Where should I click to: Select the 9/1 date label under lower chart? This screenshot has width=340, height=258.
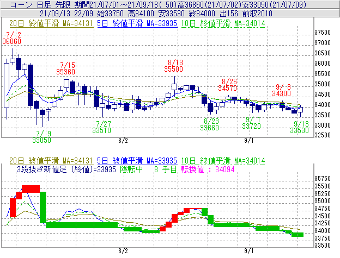pyautogui.click(x=249, y=251)
